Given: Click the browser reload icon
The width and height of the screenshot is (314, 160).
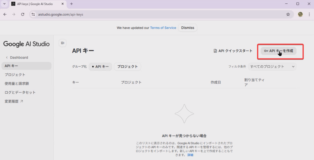Looking at the screenshot, I should 22,14.
